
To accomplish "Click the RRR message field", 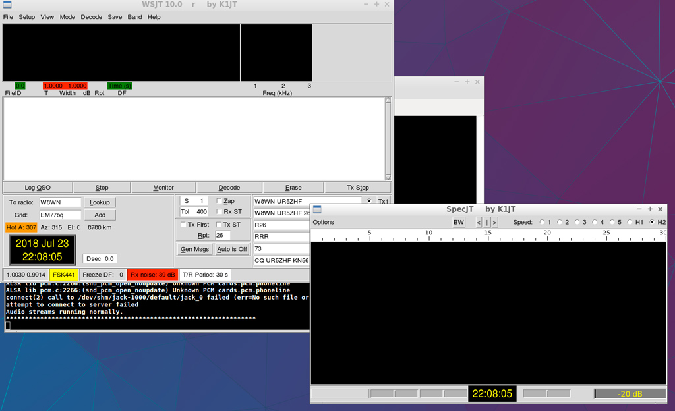I will pyautogui.click(x=282, y=237).
